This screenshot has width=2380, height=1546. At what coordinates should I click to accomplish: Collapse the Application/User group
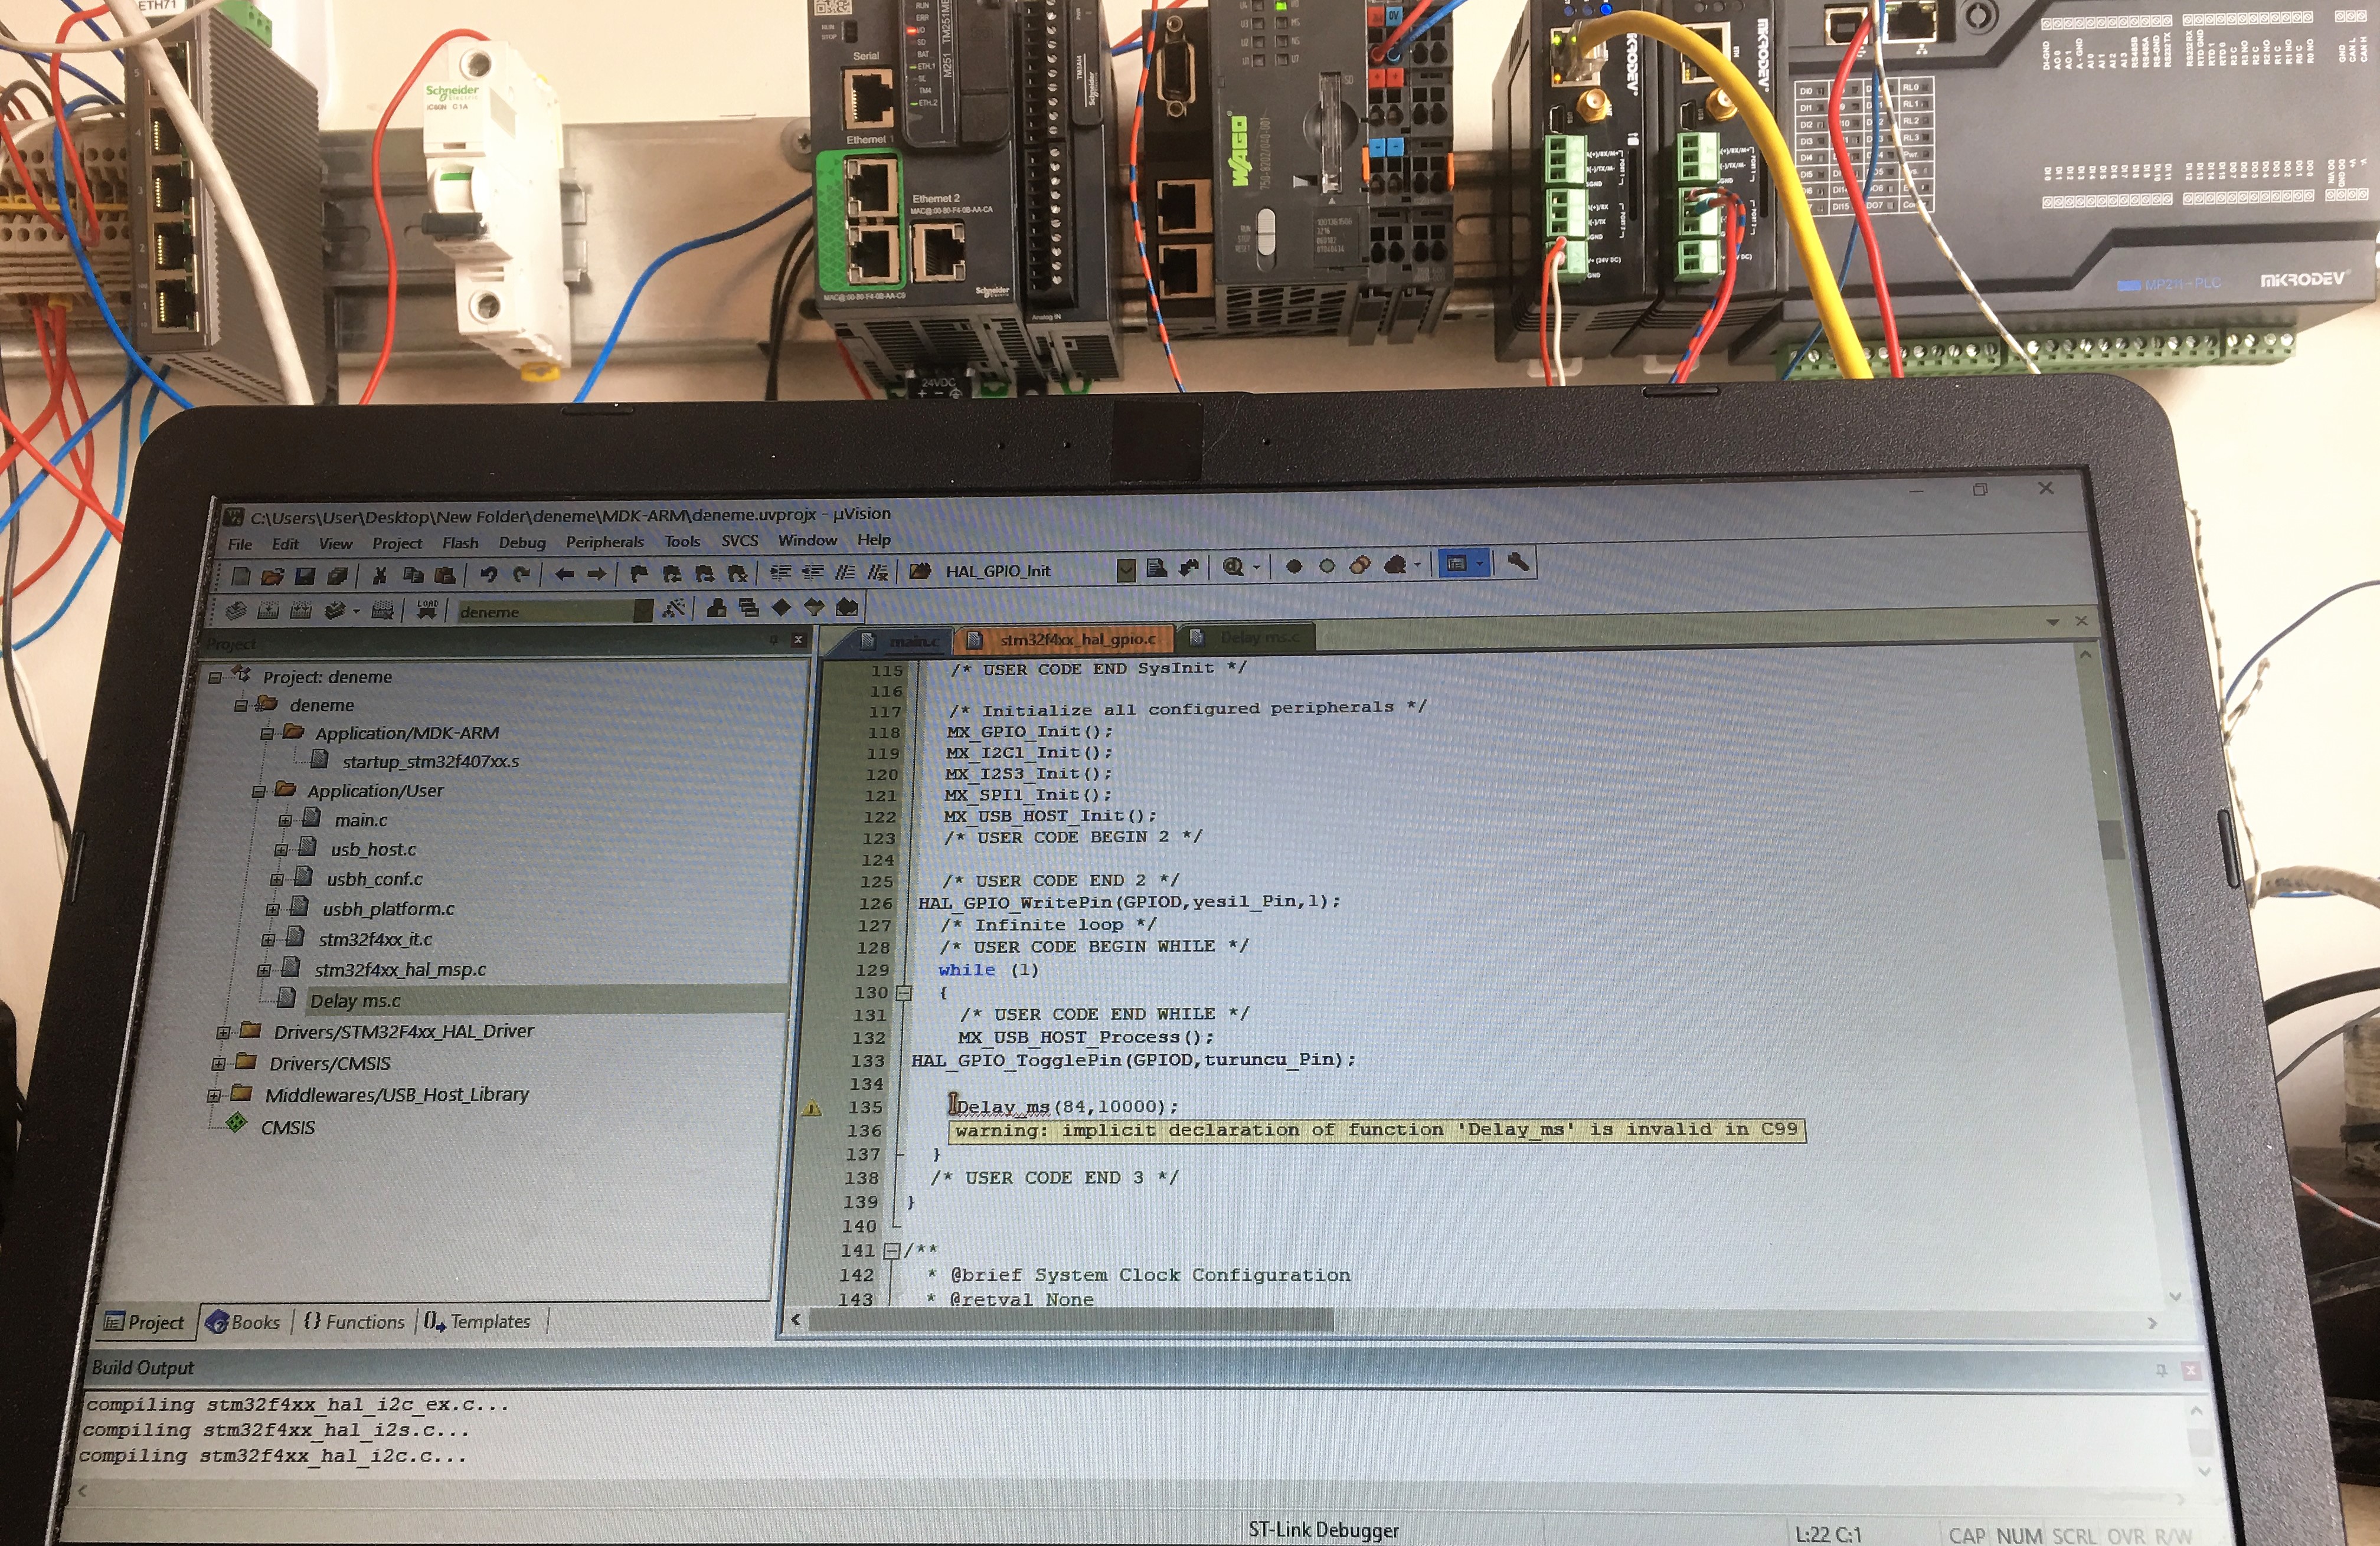tap(258, 791)
